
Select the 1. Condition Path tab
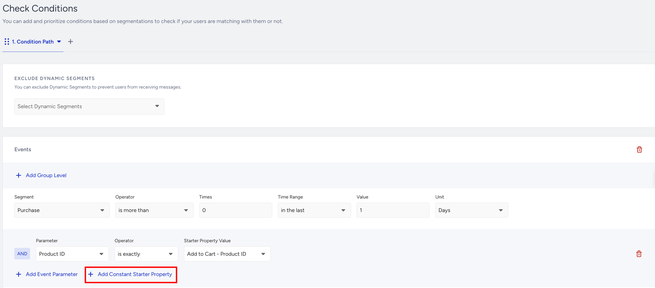pyautogui.click(x=33, y=42)
